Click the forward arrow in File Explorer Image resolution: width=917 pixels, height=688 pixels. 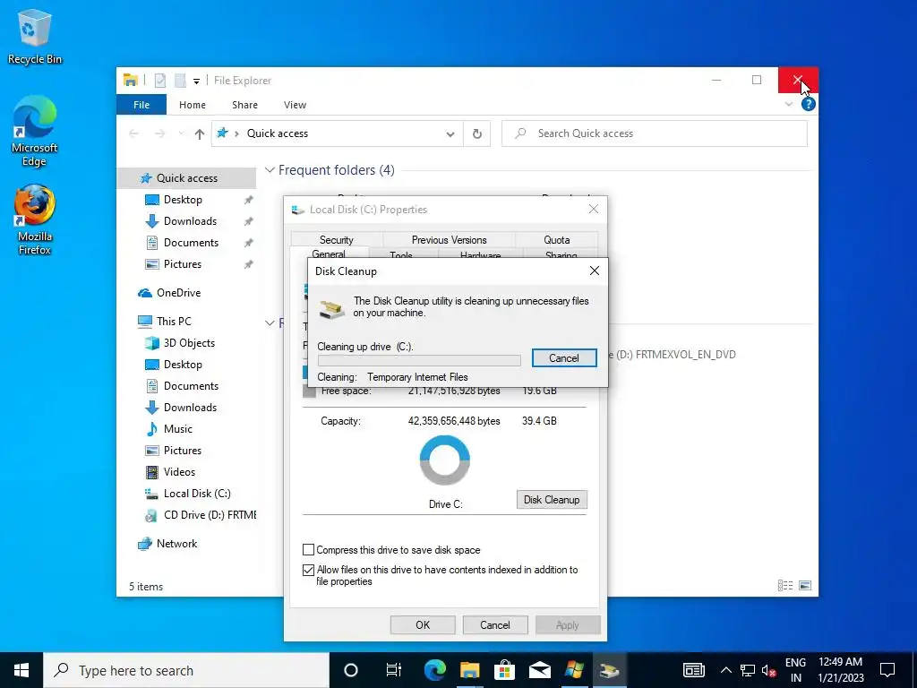pos(159,134)
